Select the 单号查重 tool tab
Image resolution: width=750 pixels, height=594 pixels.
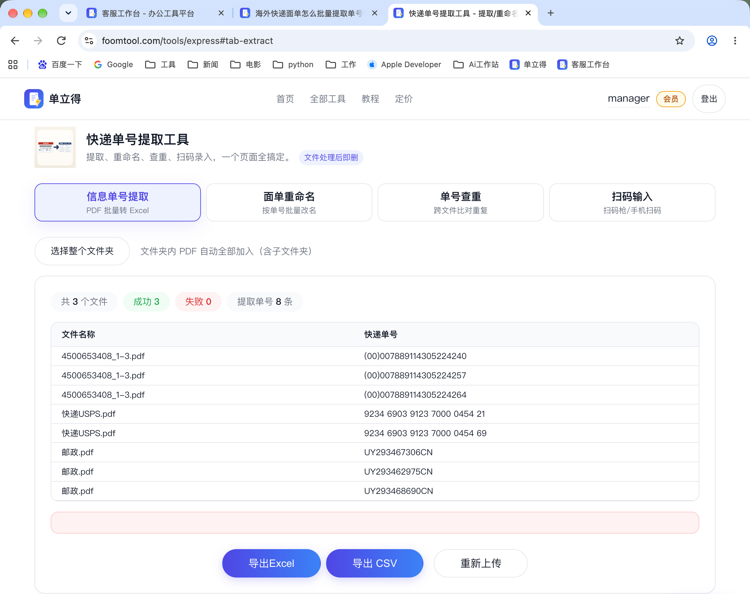[461, 202]
